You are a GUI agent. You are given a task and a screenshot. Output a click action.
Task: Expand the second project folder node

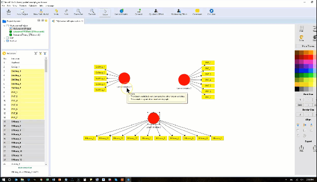tap(4, 38)
